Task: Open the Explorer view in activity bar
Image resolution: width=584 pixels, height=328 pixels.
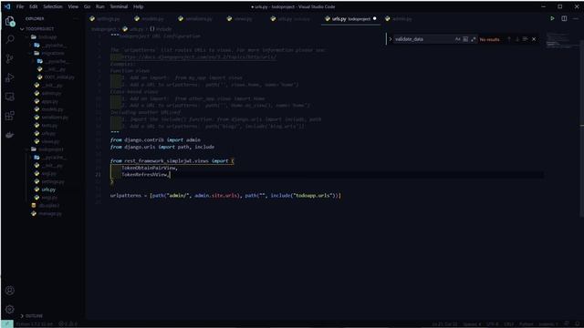Action: click(x=10, y=21)
